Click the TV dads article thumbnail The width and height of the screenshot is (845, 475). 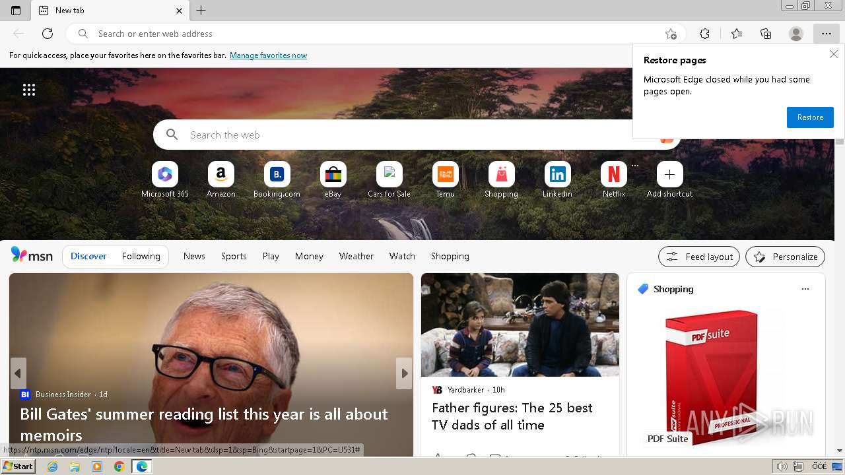tap(520, 325)
